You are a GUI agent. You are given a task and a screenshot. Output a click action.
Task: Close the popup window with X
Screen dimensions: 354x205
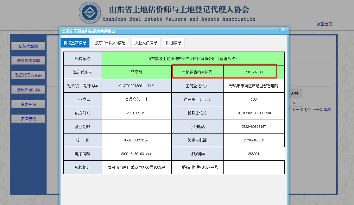point(283,30)
